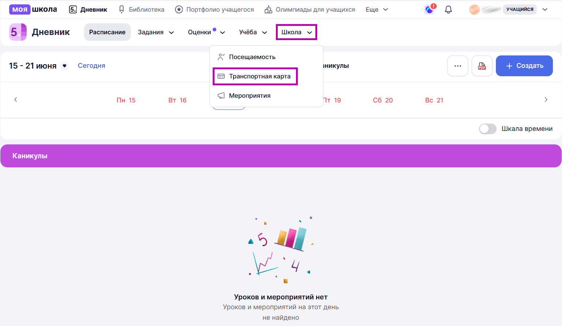Viewport: 562px width, 326px height.
Task: Select Мероприятия from the Школа menu
Action: click(x=266, y=96)
